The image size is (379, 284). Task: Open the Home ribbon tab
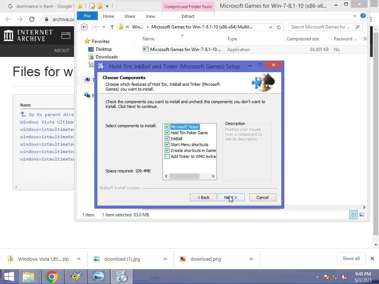pos(108,16)
